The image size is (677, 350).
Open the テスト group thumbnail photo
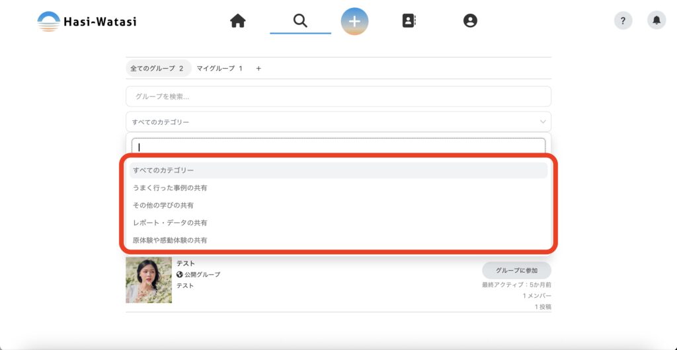[x=149, y=280]
